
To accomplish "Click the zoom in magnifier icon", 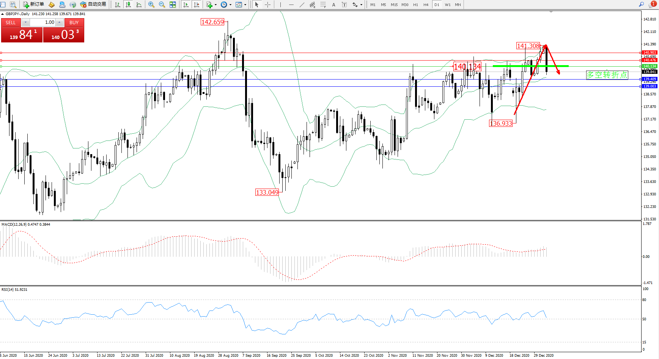I will [151, 5].
